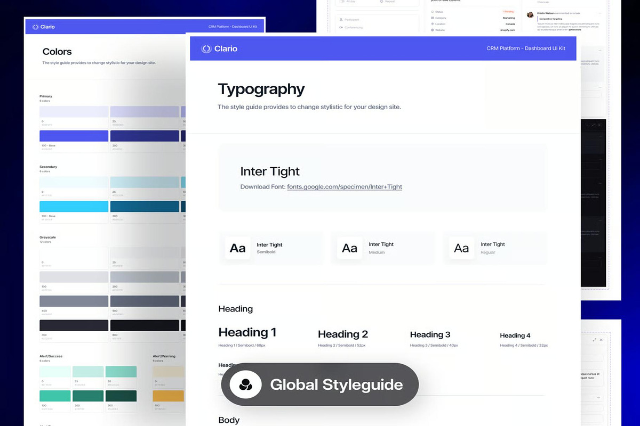Click the Website globe icon in details panel

click(x=432, y=30)
